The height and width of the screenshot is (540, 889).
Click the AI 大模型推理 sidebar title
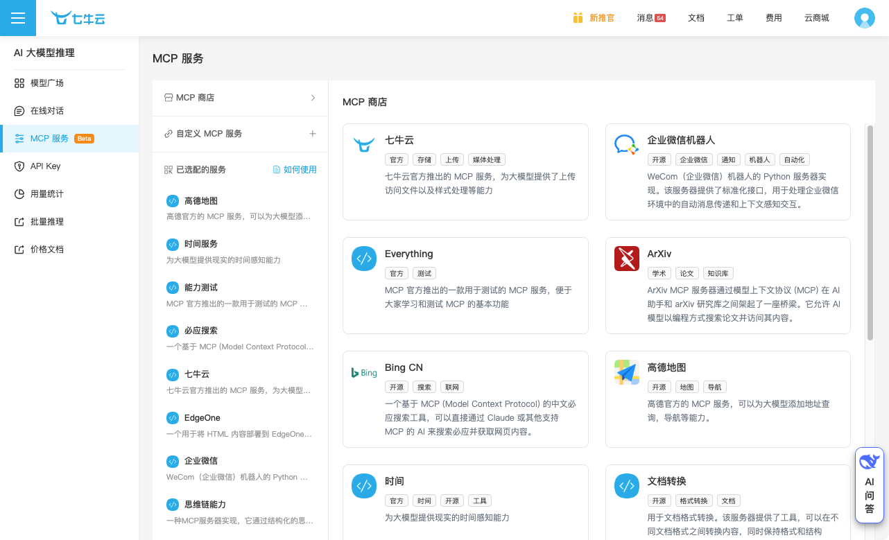[44, 53]
